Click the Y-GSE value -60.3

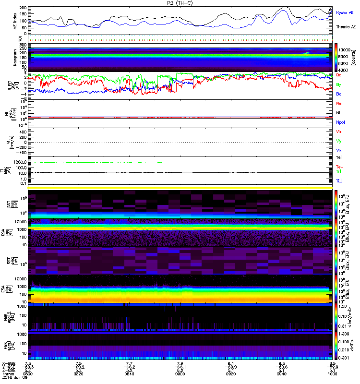click(x=27, y=367)
